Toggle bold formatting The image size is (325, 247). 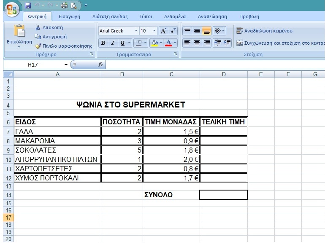tap(103, 43)
